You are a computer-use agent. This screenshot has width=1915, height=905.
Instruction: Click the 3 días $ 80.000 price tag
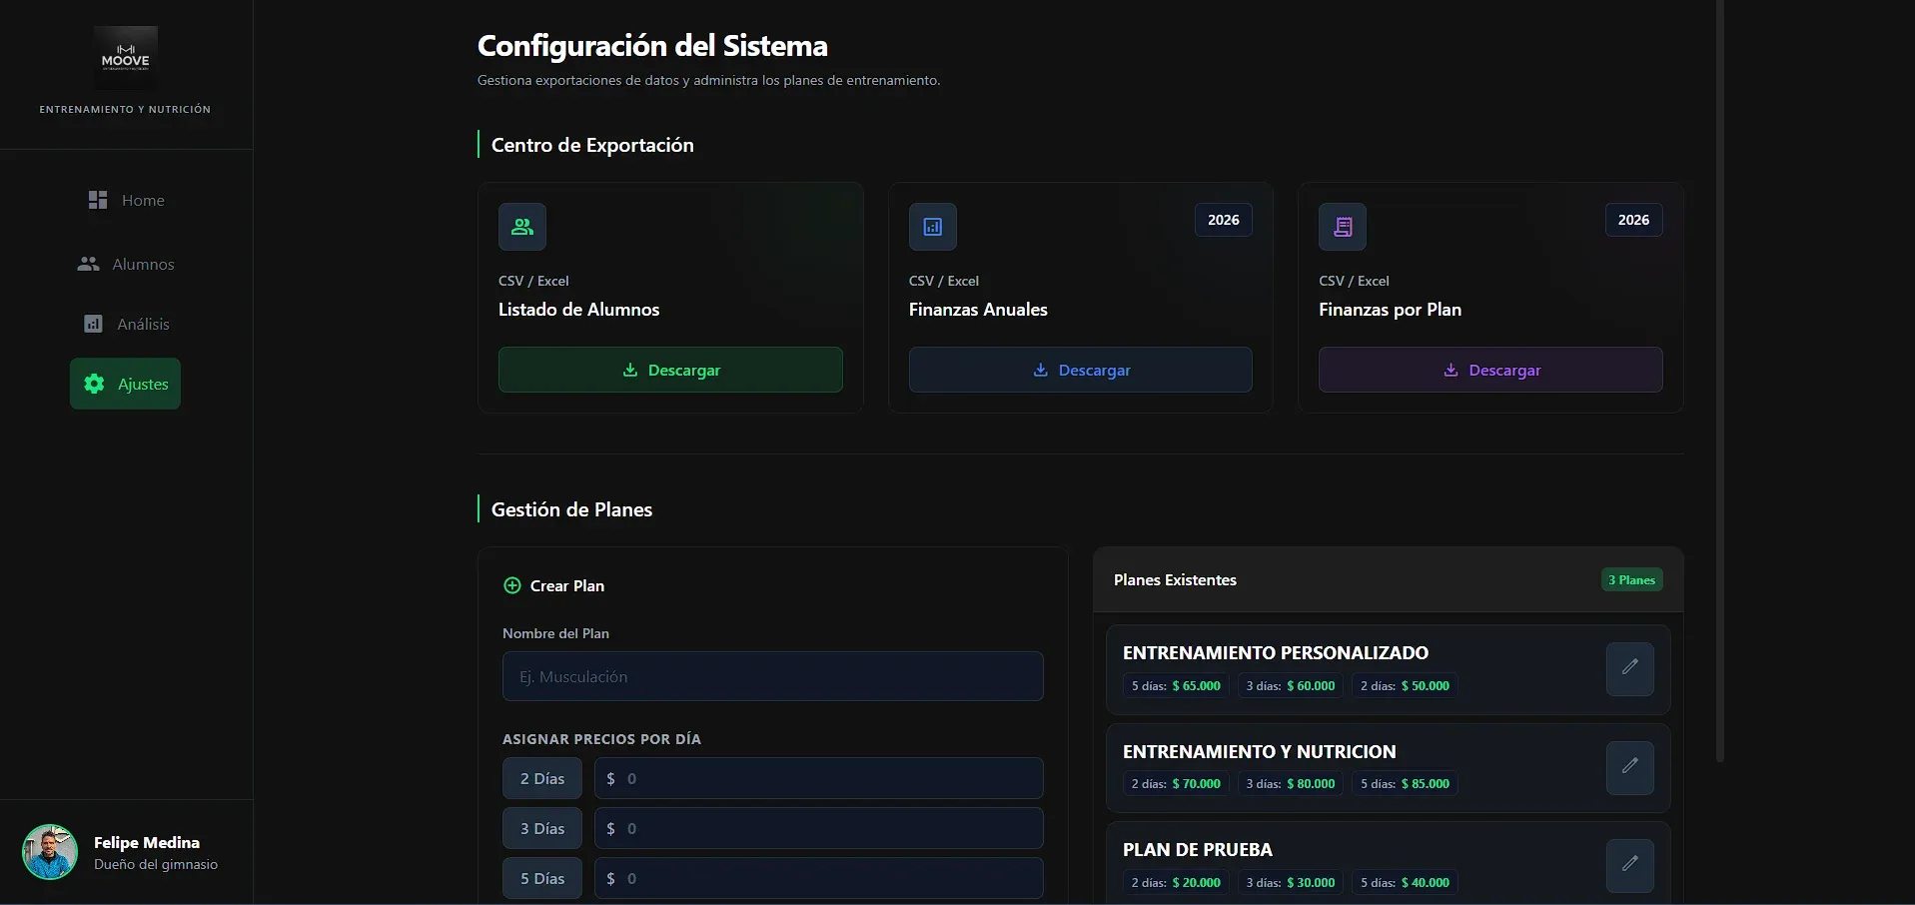click(1291, 784)
